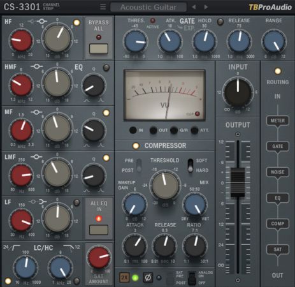Screen dimensions: 295x287
Task: Click the MF red frequency knob
Action: 21,130
